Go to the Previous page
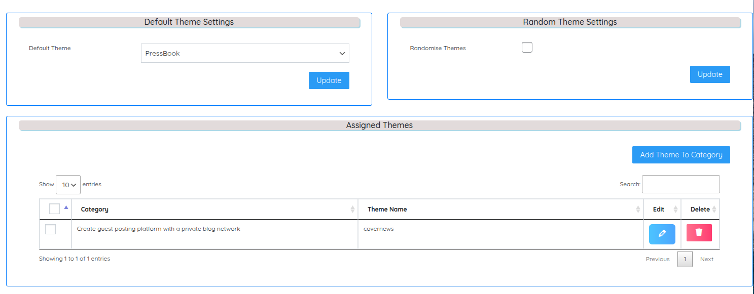 click(657, 259)
